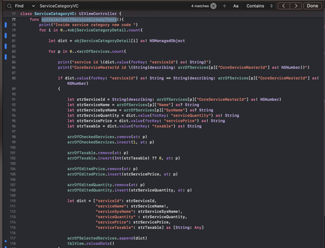
Task: Click arrOfEditedPrice.insert on line 105
Action: 94,174
